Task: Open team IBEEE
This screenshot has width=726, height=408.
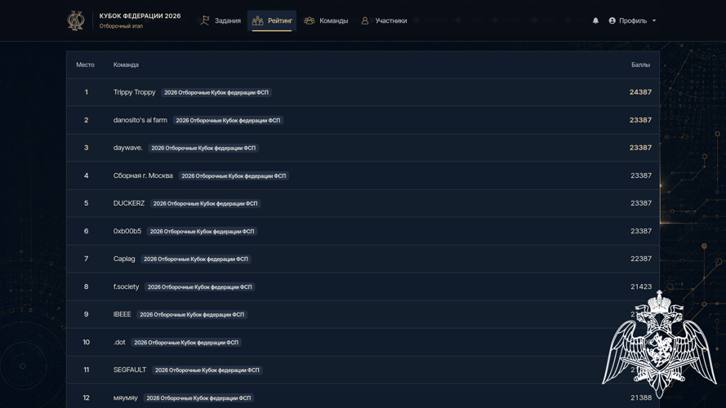Action: coord(122,314)
